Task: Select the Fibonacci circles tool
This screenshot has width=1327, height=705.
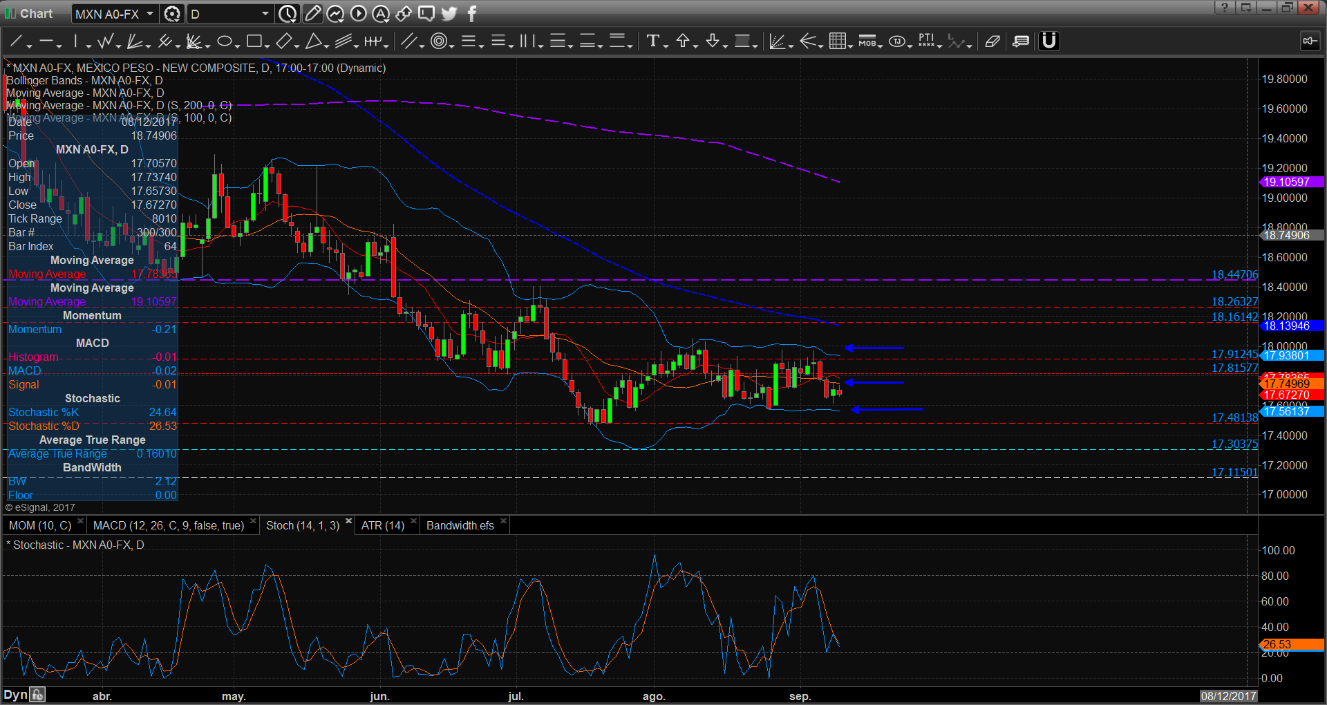Action: coord(438,41)
